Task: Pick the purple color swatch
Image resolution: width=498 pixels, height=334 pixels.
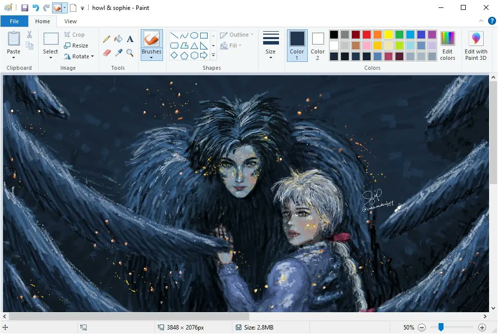Action: pyautogui.click(x=432, y=34)
